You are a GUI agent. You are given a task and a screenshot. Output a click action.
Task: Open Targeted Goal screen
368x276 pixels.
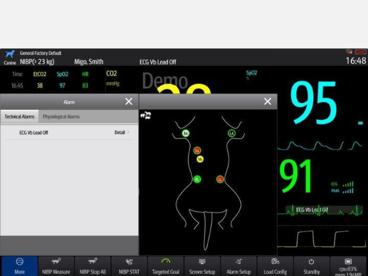166,266
